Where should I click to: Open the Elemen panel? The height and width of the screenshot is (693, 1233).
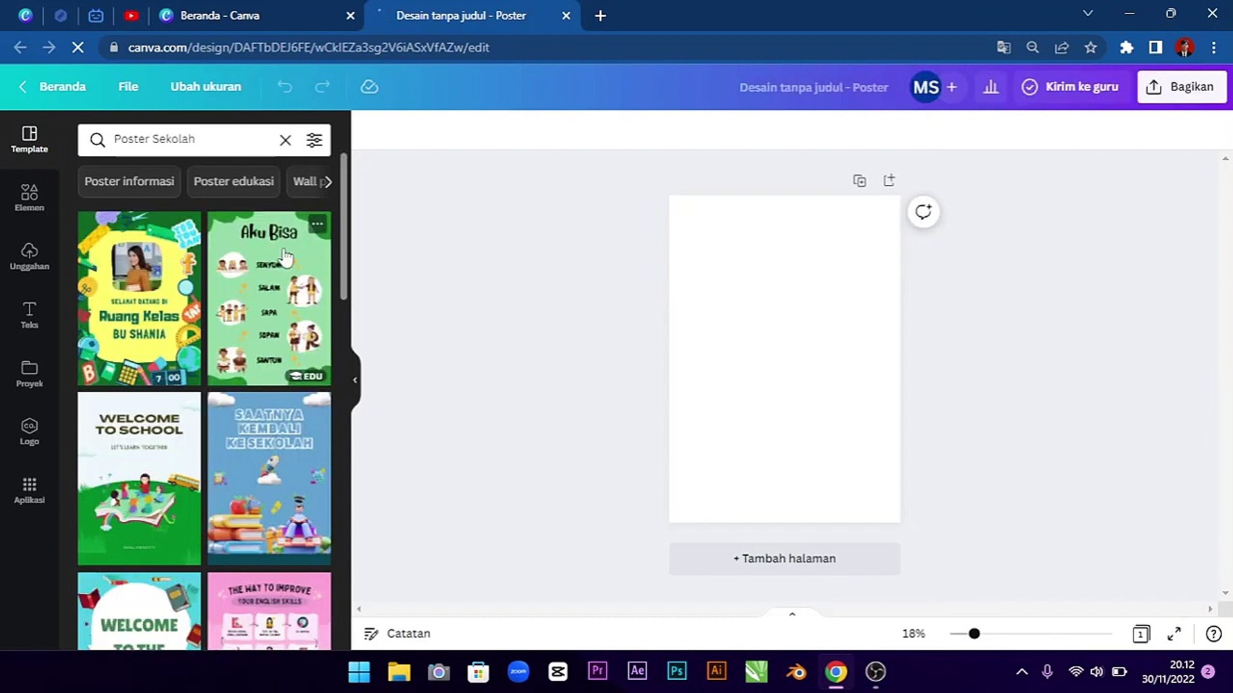(29, 197)
